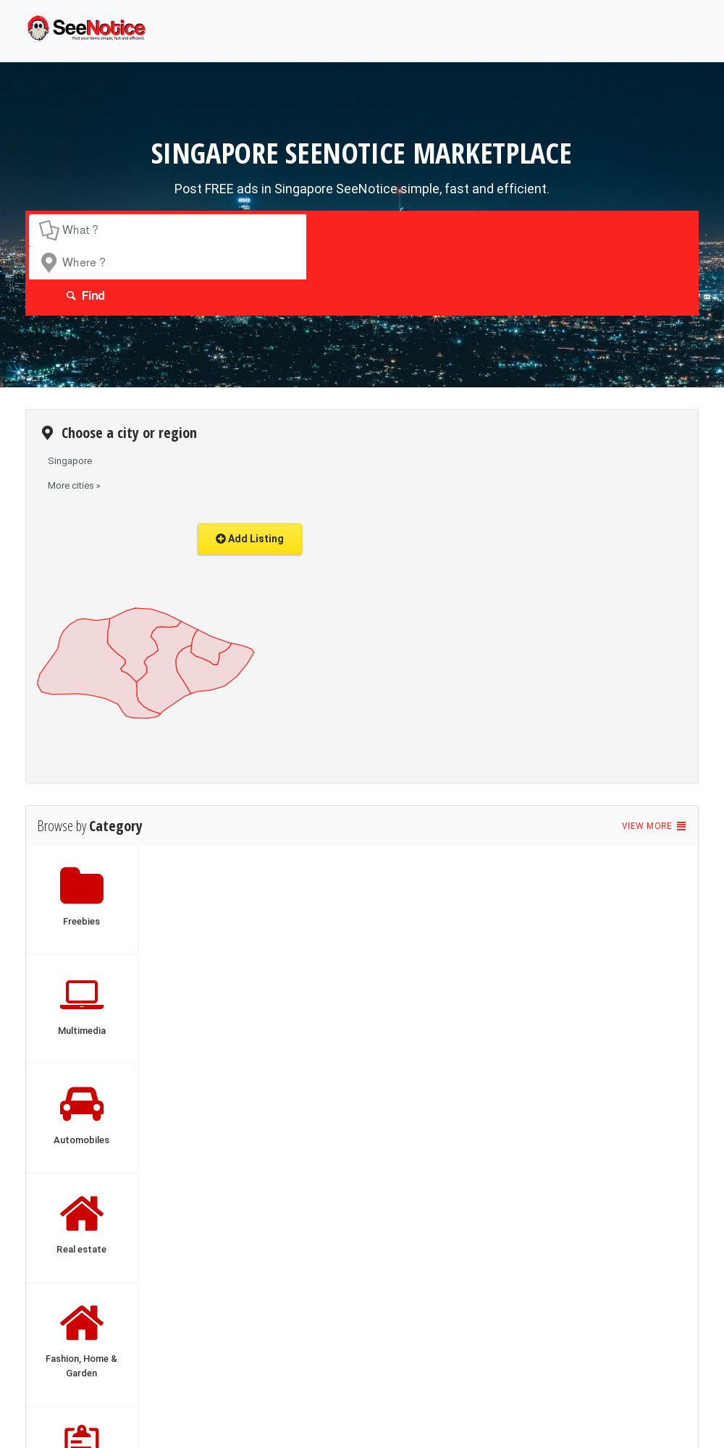Click the list icon beside View More
Viewport: 724px width, 1448px height.
coord(681,826)
